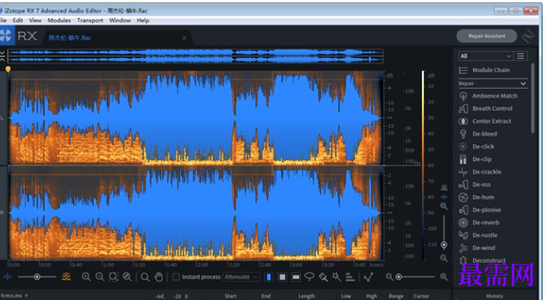The image size is (549, 300).
Task: Toggle the spectrogram view icon
Action: 66,277
